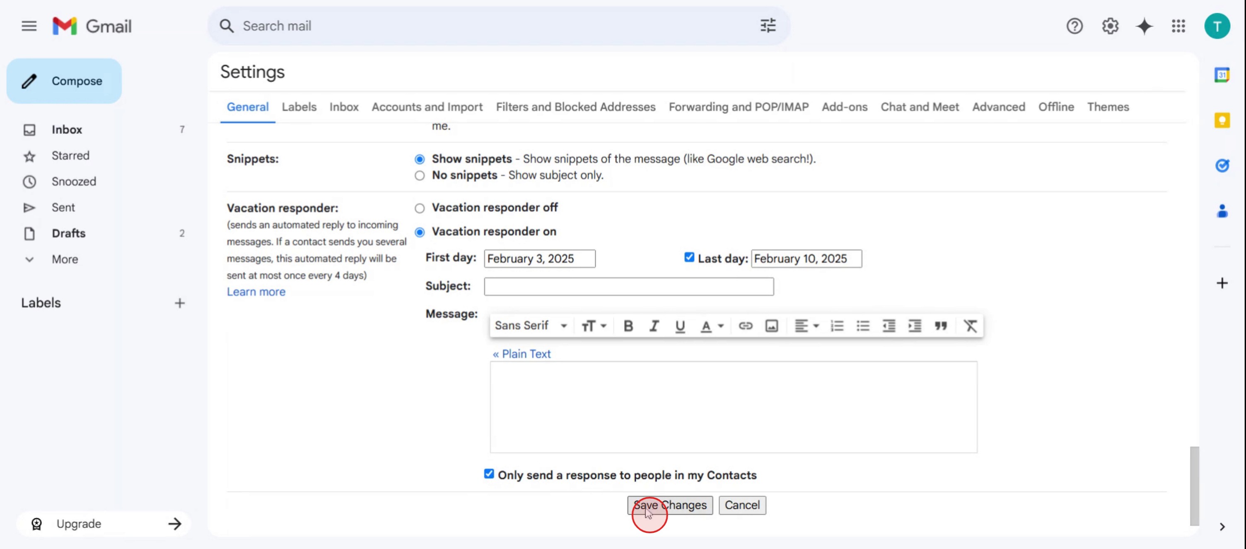Switch to the Filters and Blocked Addresses tab
This screenshot has height=549, width=1246.
pyautogui.click(x=575, y=107)
